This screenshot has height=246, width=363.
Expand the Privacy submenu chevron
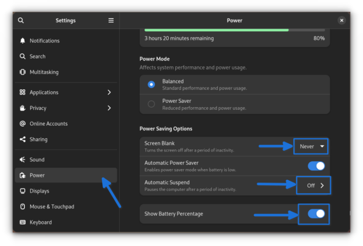[x=109, y=108]
